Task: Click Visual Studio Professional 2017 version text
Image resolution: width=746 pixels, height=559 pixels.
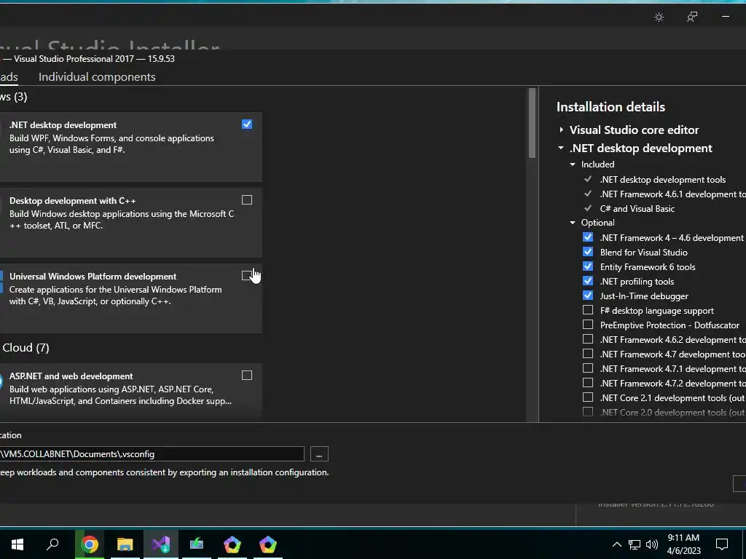Action: point(94,59)
